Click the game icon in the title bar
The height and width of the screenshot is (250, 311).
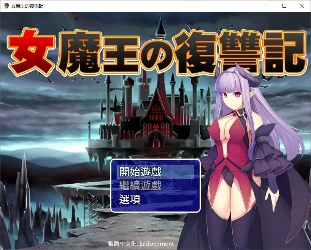click(x=6, y=6)
